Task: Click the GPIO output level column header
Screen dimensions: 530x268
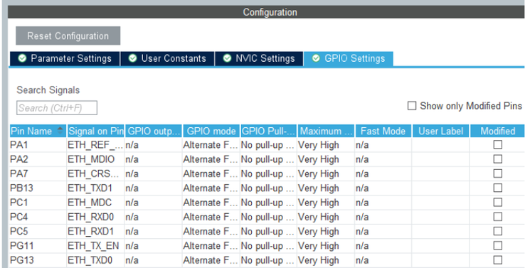Action: (154, 131)
